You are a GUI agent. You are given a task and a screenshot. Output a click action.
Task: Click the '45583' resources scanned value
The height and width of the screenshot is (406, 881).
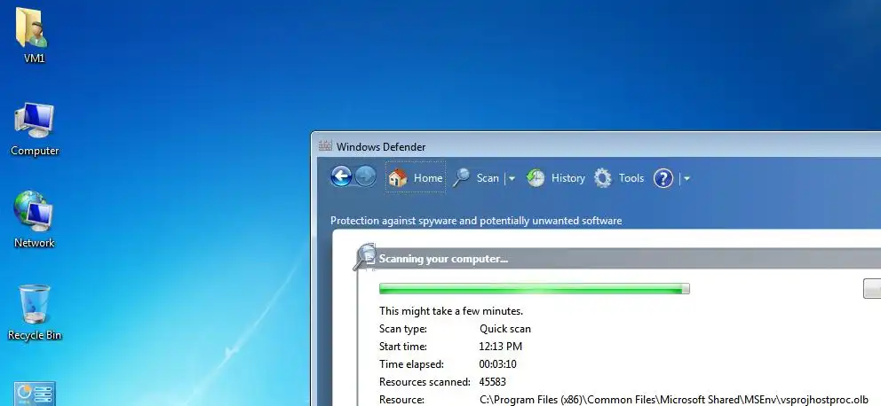492,382
